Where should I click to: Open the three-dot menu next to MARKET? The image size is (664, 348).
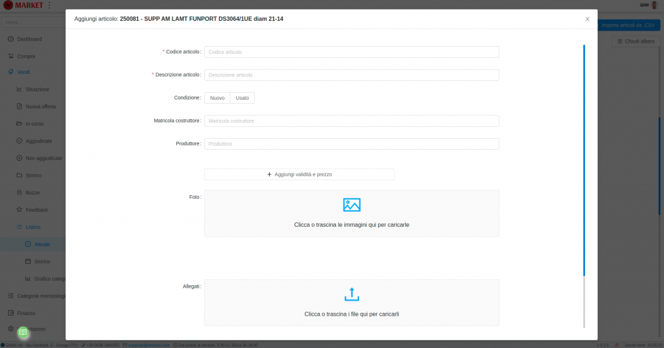49,5
